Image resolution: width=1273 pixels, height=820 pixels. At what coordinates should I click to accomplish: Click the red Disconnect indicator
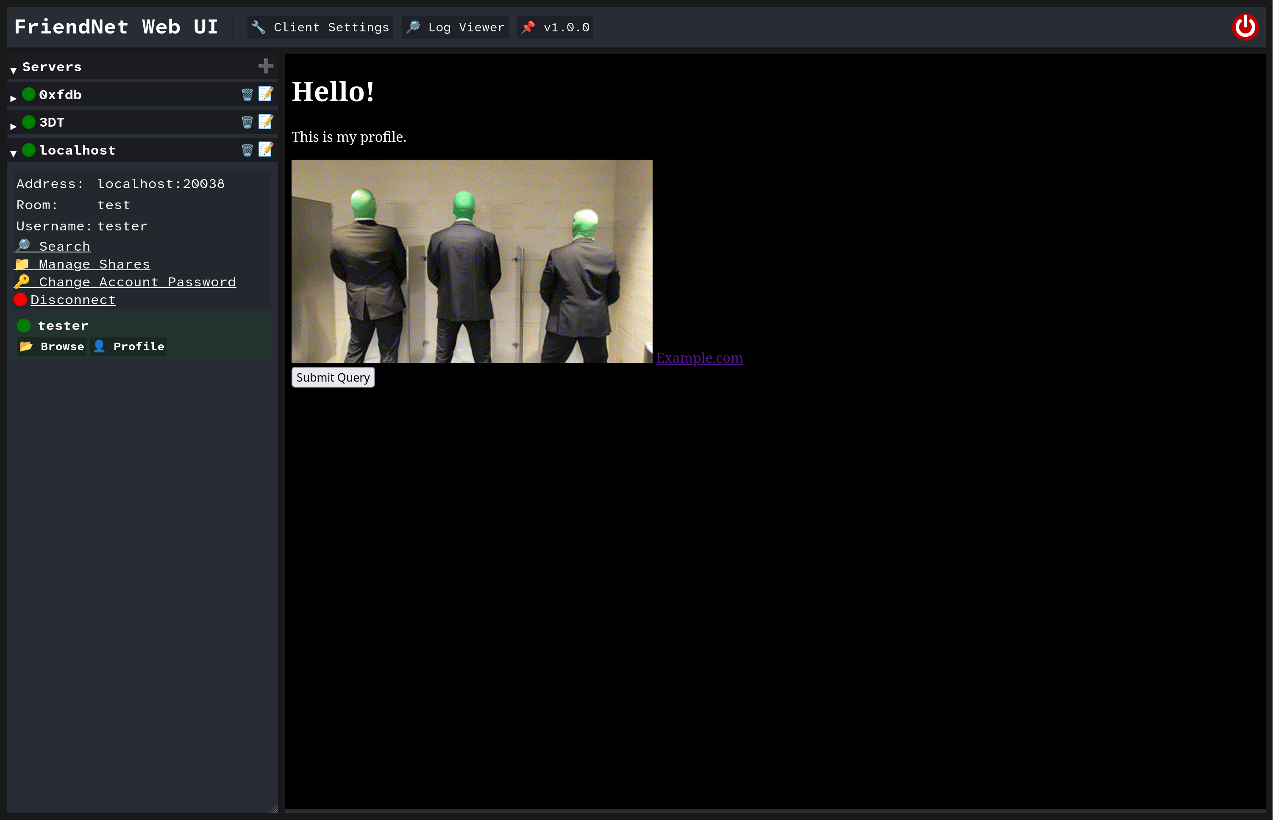click(20, 299)
